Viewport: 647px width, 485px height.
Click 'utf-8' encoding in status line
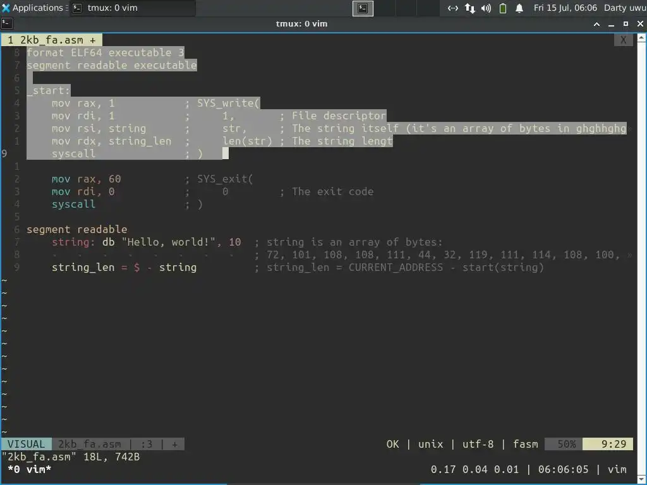[x=478, y=444]
